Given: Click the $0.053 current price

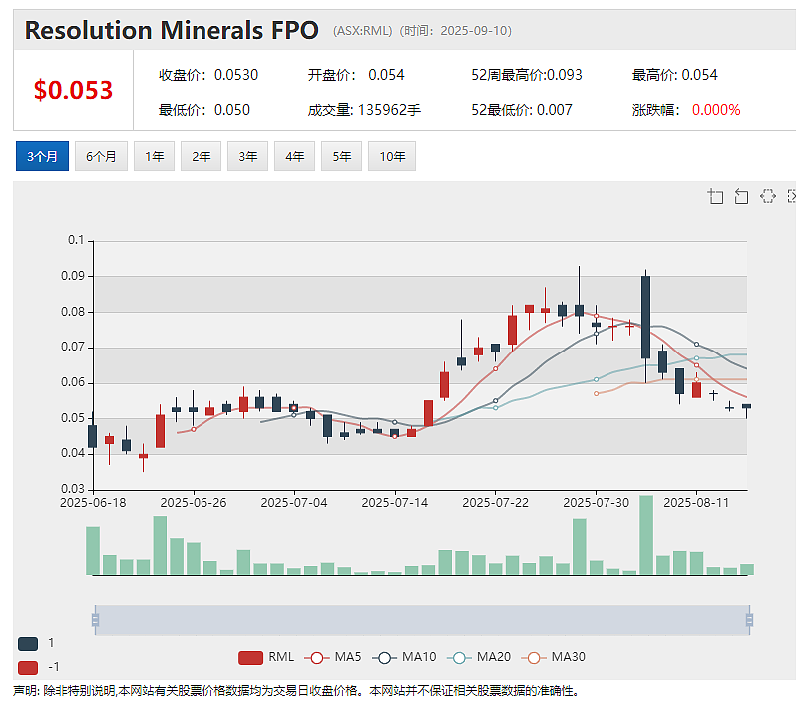Looking at the screenshot, I should [73, 90].
